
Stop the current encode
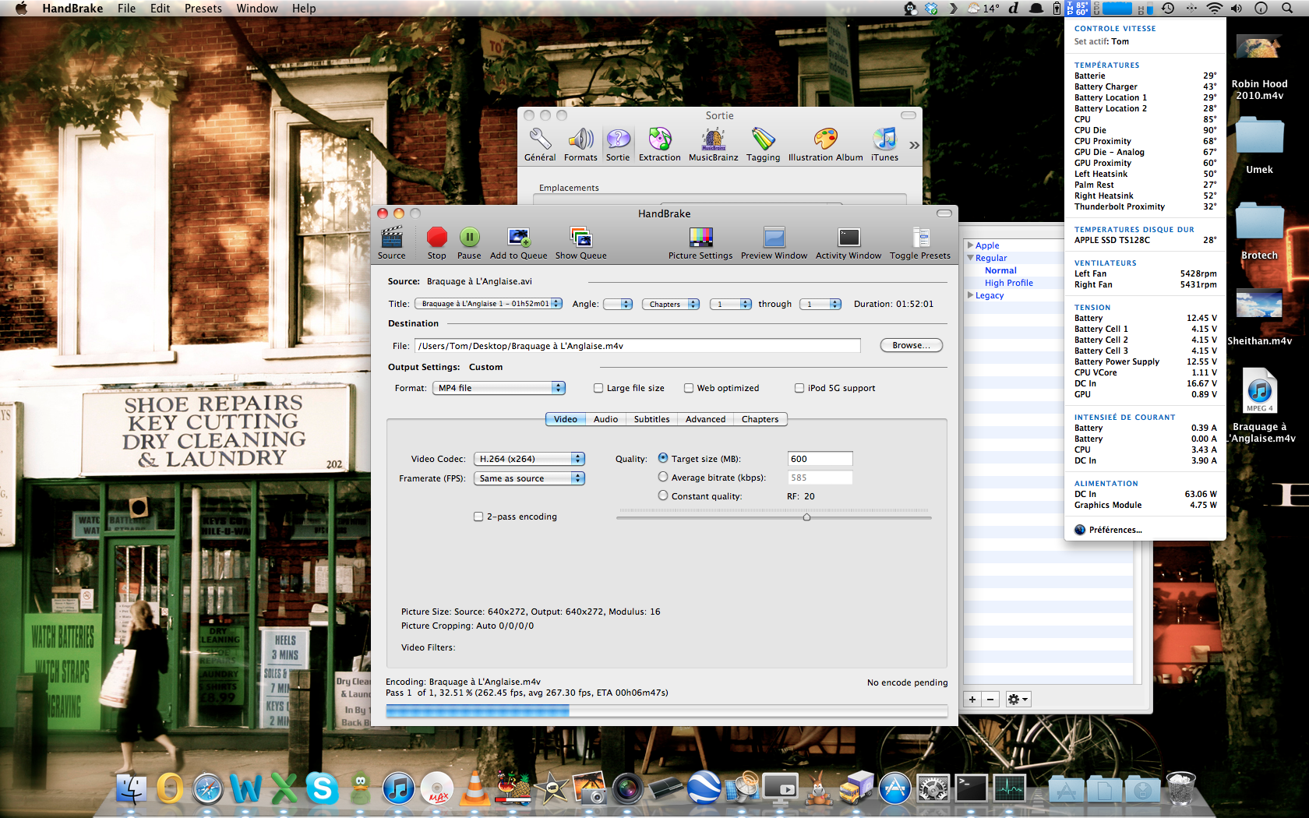coord(436,242)
